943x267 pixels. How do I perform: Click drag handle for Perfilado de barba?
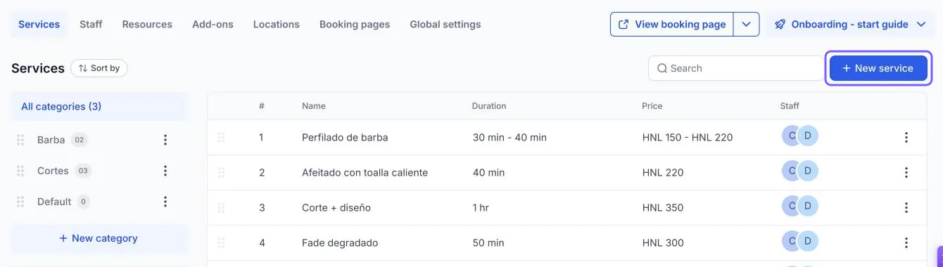click(x=221, y=137)
